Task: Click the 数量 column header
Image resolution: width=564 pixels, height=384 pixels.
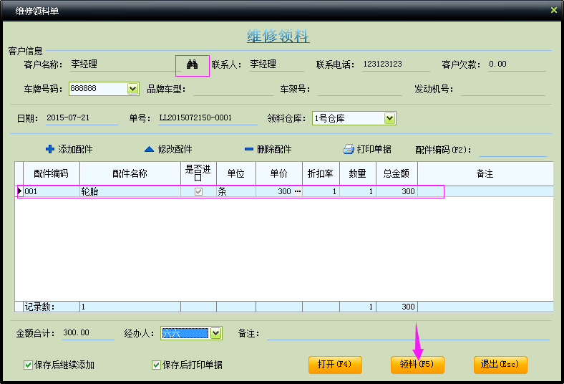Action: click(x=358, y=174)
